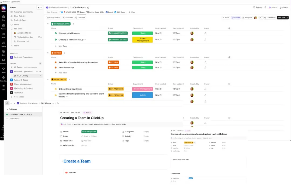Collapse the In Progress group
This screenshot has height=189, width=291.
pyautogui.click(x=48, y=79)
